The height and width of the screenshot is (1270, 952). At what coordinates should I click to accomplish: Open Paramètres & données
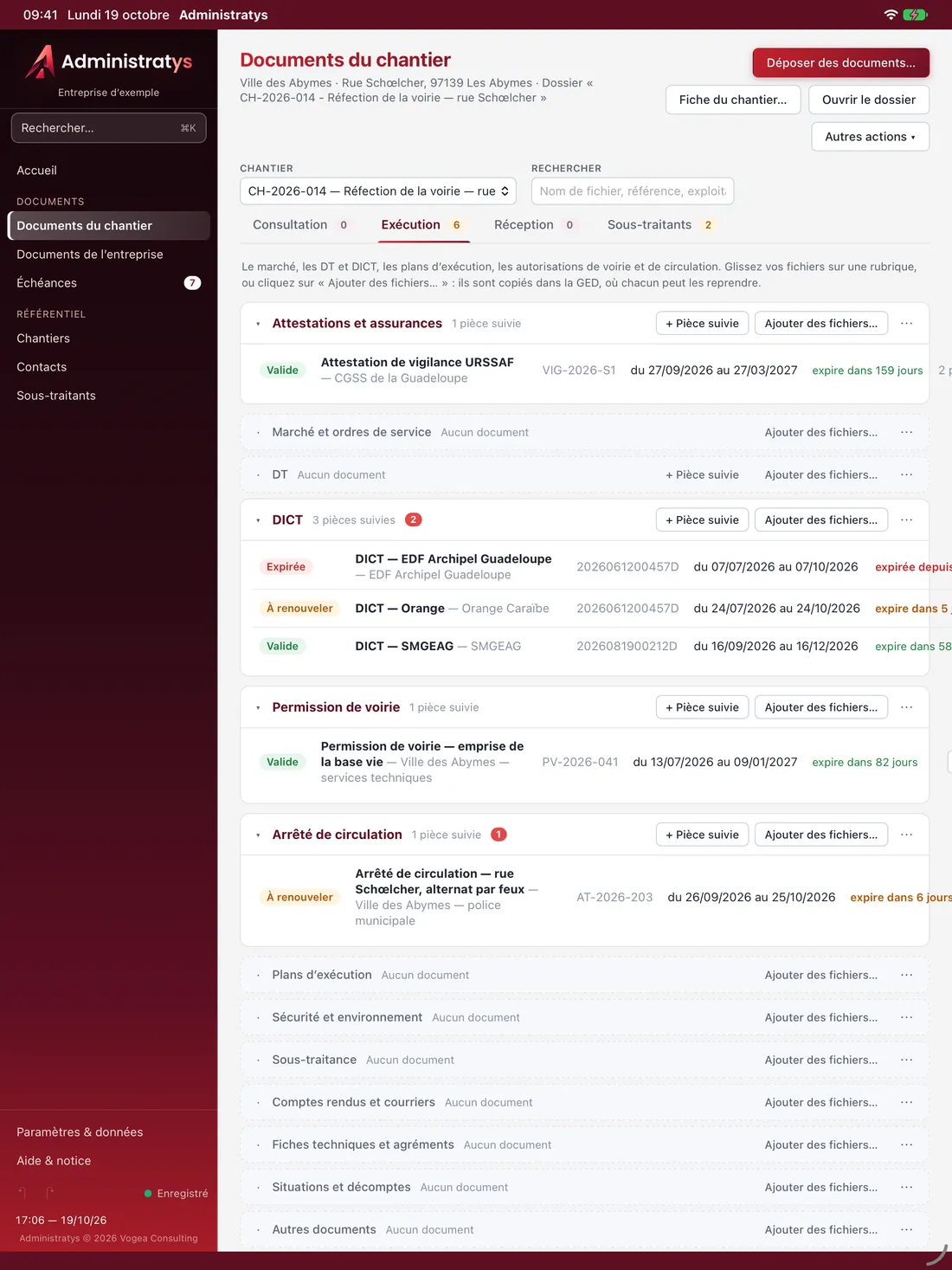(109, 1132)
